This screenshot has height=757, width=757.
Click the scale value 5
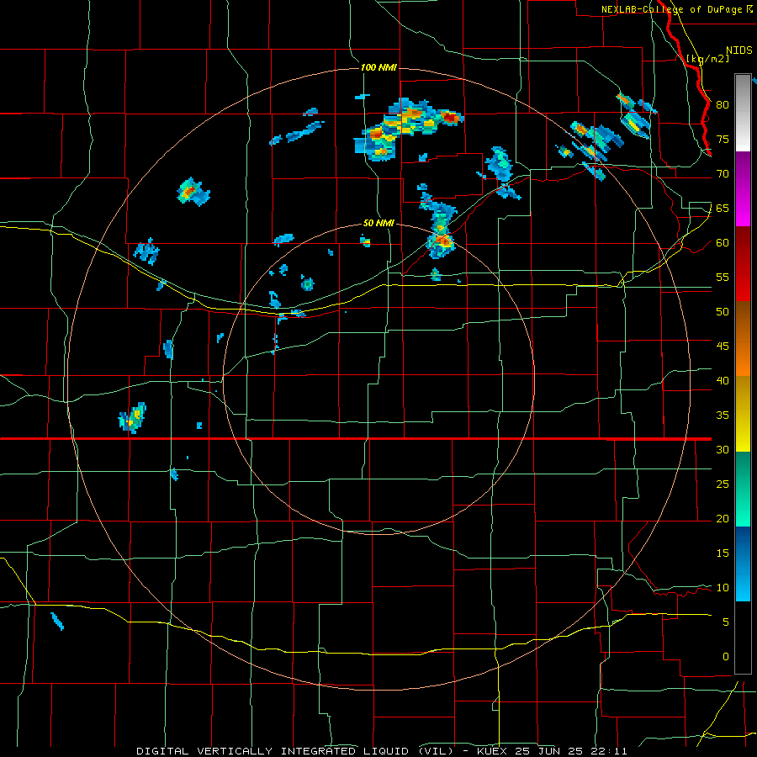click(726, 622)
